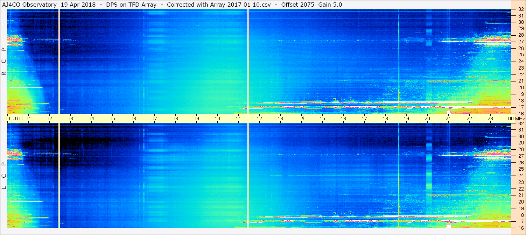526x235 pixels.
Task: Select the 01 hour mark on time axis
Action: pos(28,119)
